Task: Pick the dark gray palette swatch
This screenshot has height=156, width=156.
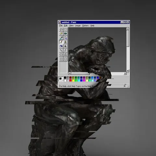Action: point(68,78)
